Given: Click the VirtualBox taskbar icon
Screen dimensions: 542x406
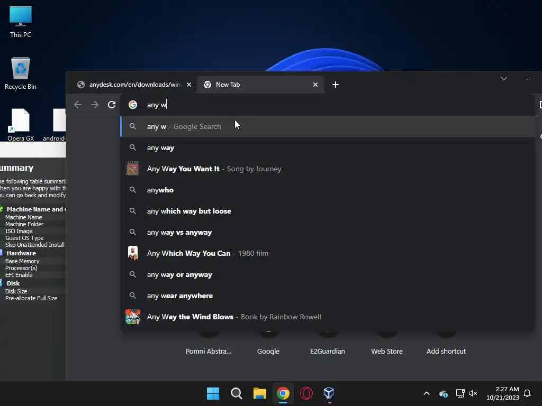Looking at the screenshot, I should tap(329, 393).
